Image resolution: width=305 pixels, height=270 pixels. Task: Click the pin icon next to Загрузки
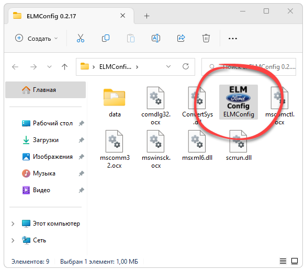(81, 140)
